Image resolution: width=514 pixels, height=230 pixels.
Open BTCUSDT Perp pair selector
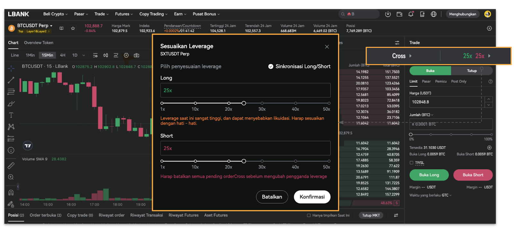coord(35,26)
